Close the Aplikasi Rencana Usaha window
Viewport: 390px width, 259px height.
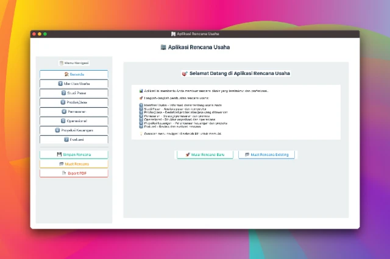35,34
